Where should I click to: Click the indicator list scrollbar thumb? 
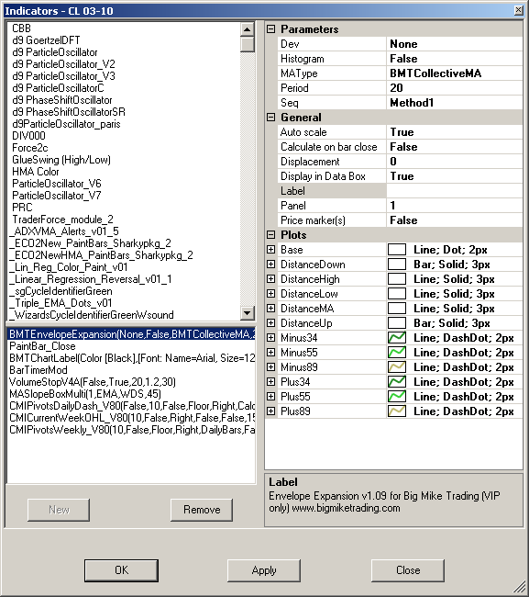pos(248,44)
